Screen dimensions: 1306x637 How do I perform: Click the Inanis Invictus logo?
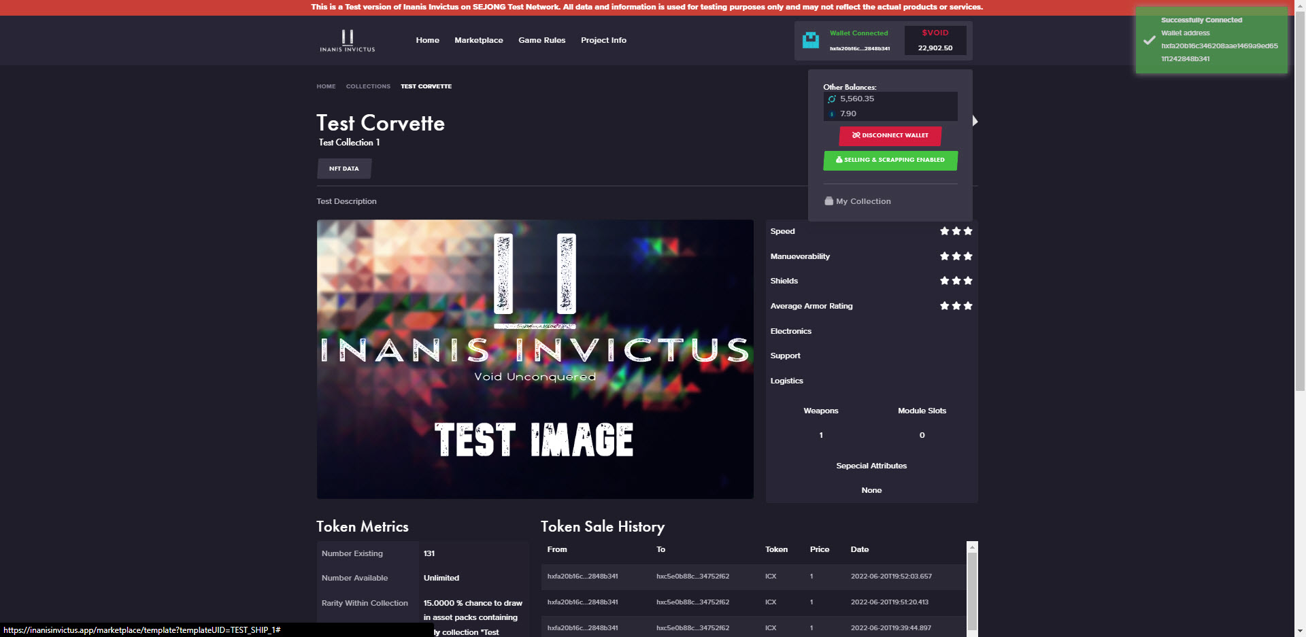point(347,41)
